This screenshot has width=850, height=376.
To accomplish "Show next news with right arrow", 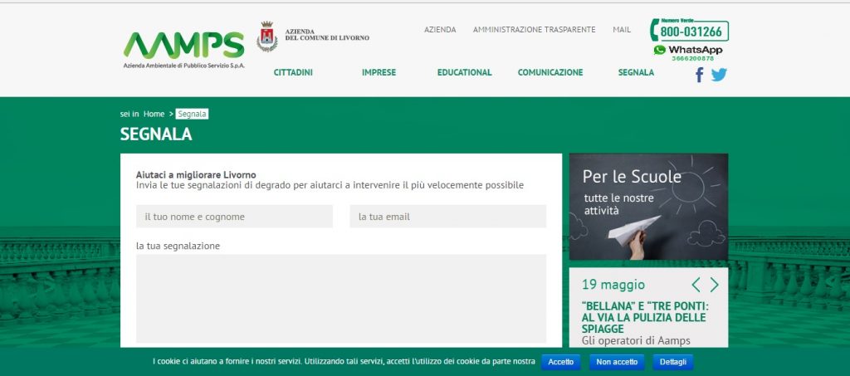I will point(715,285).
